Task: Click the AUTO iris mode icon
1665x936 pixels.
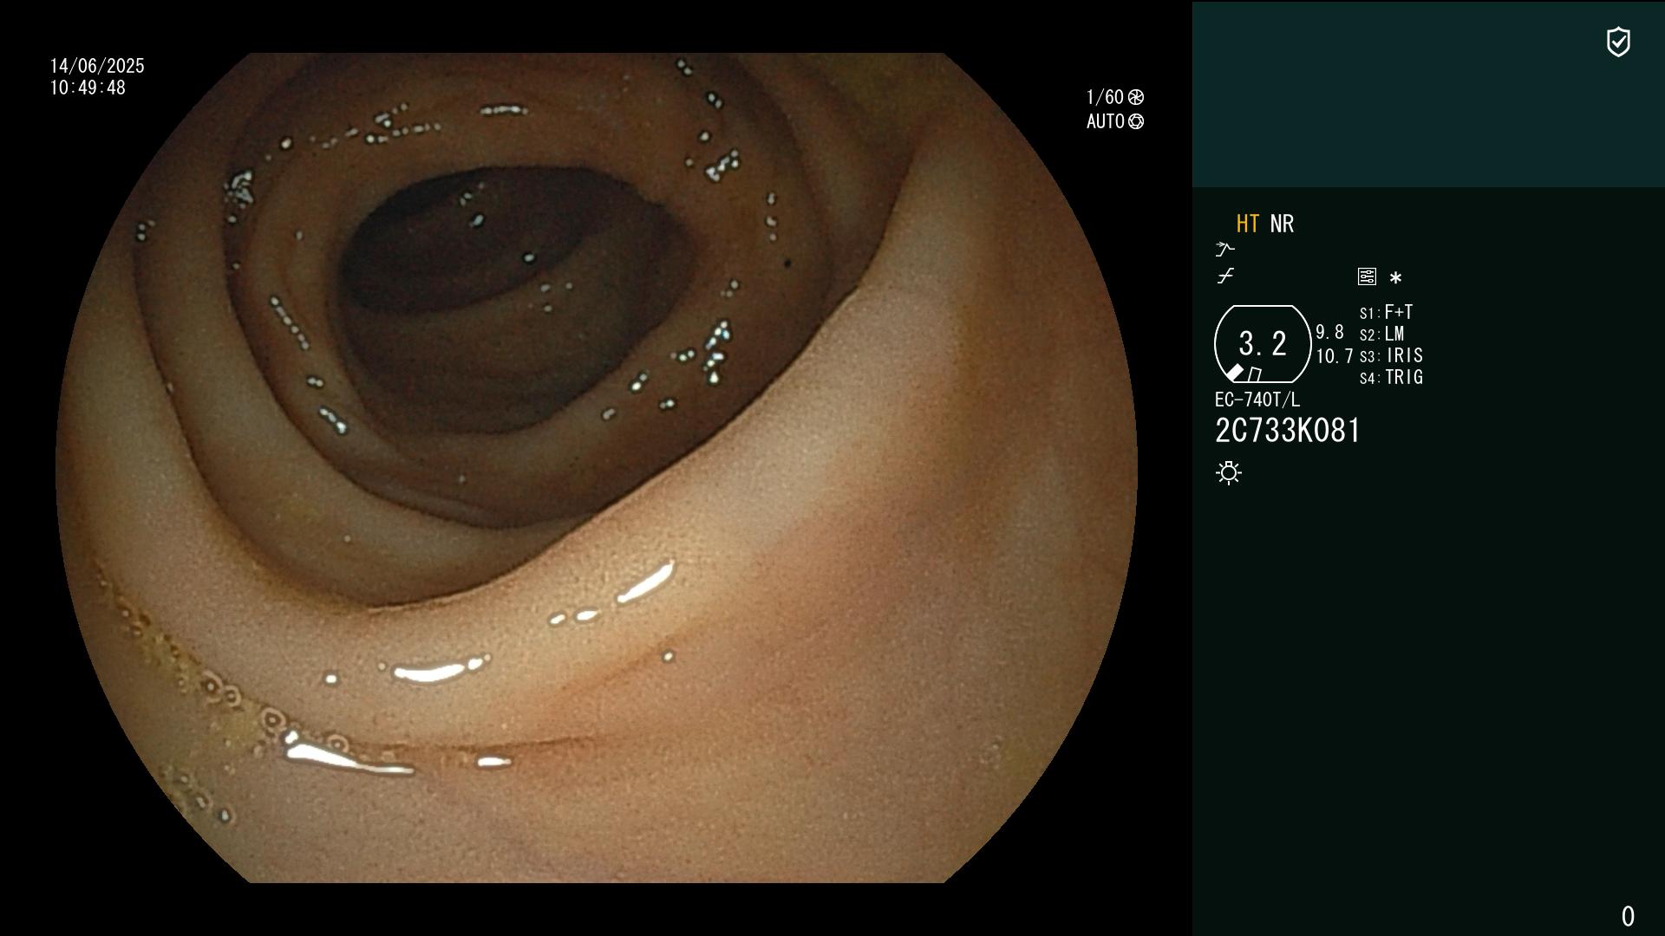Action: pyautogui.click(x=1135, y=121)
